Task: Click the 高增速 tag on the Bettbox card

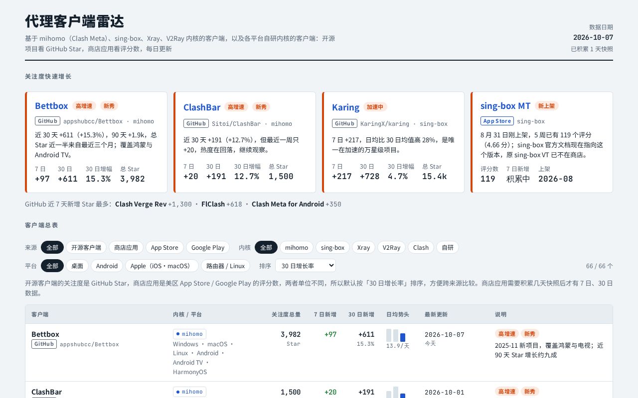Action: (x=84, y=106)
